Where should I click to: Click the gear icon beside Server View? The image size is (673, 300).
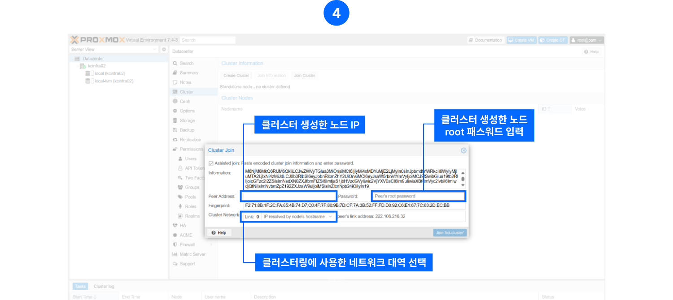164,49
